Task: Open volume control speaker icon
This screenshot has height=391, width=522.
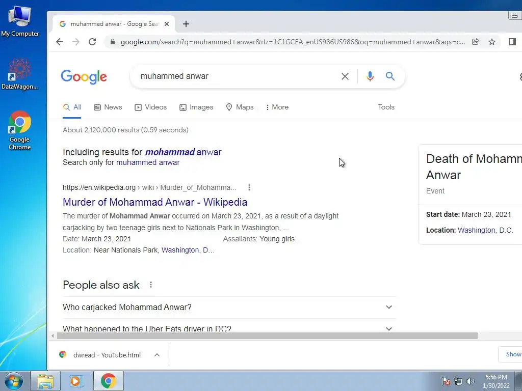Action: (x=471, y=381)
